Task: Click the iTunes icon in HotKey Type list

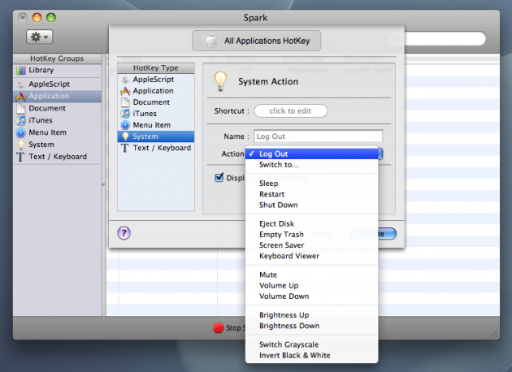Action: (x=125, y=114)
